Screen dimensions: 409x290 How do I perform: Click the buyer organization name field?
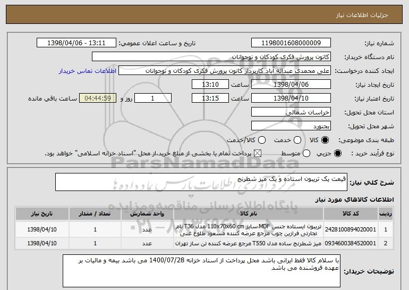pos(211,57)
